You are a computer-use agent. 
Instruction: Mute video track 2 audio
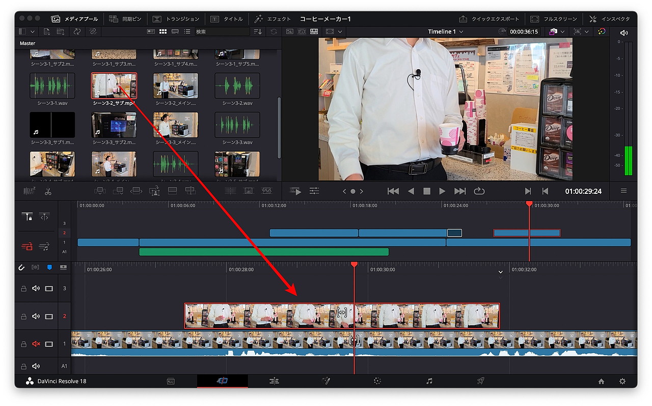coord(36,316)
